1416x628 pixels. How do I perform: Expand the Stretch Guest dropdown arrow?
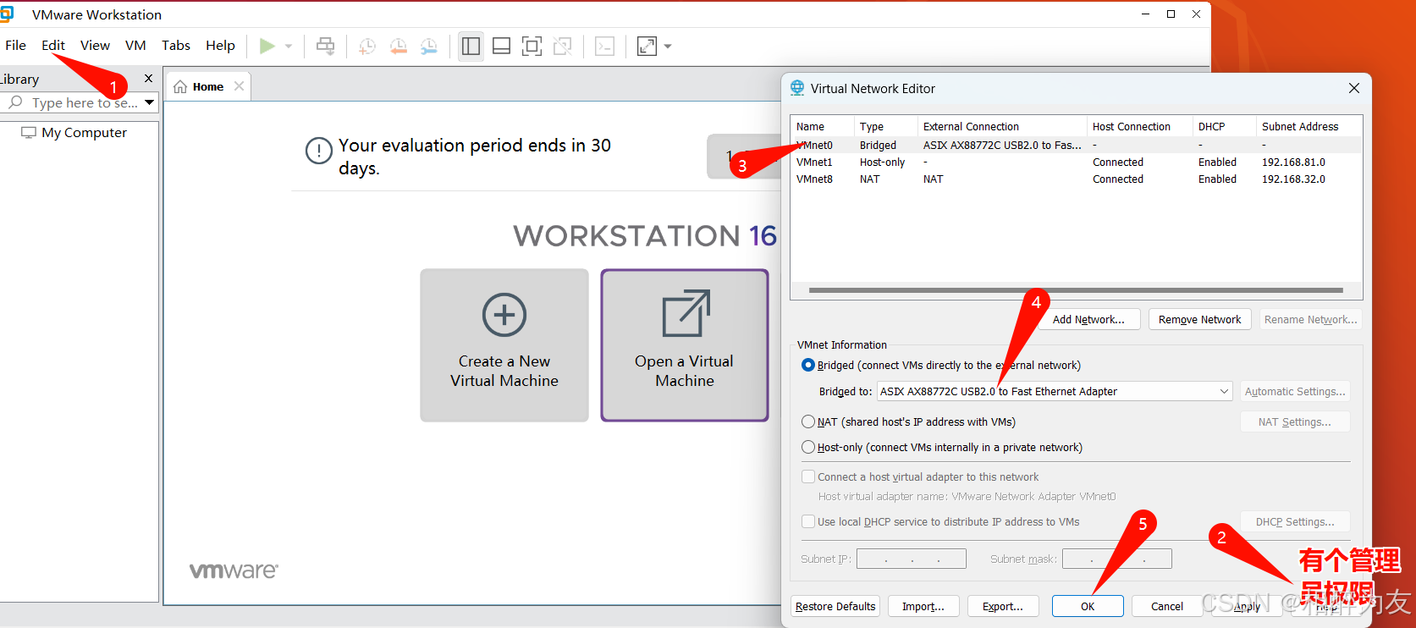tap(668, 47)
